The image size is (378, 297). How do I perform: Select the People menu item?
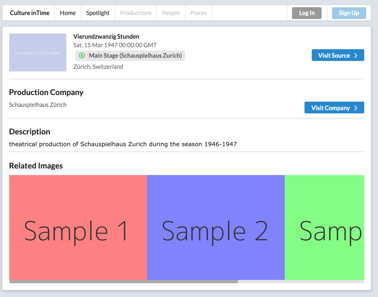pos(171,13)
